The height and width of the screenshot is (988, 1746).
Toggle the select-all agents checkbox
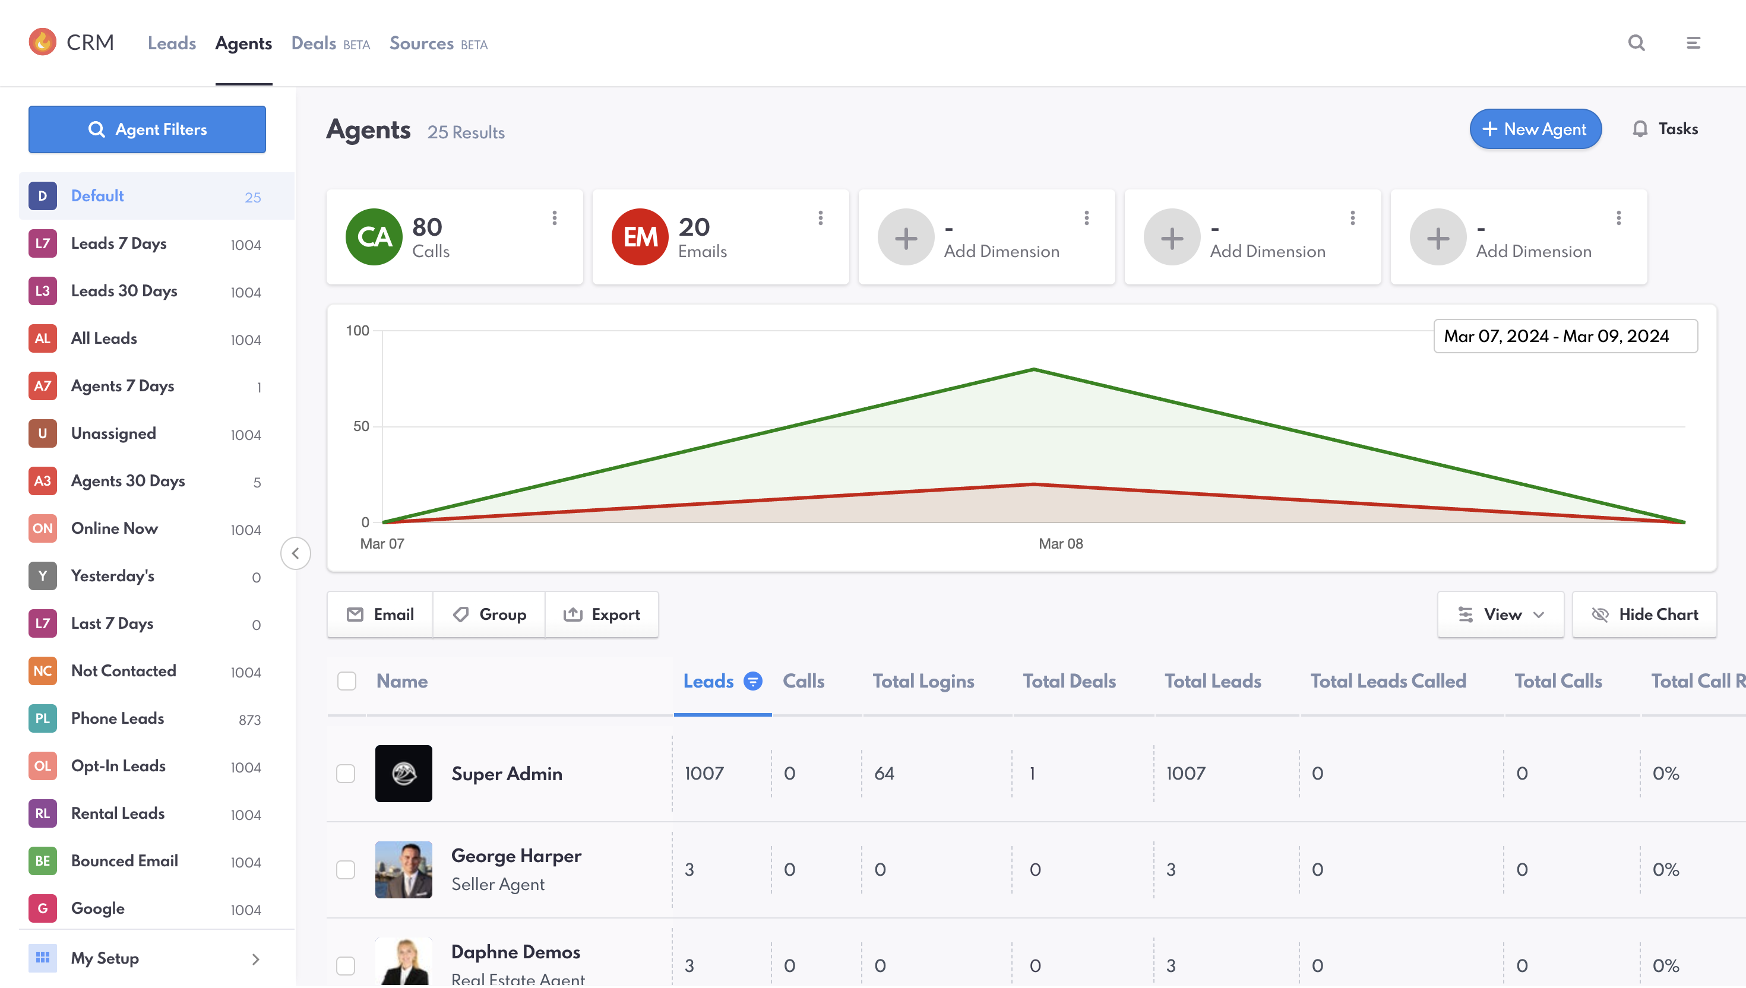coord(347,680)
